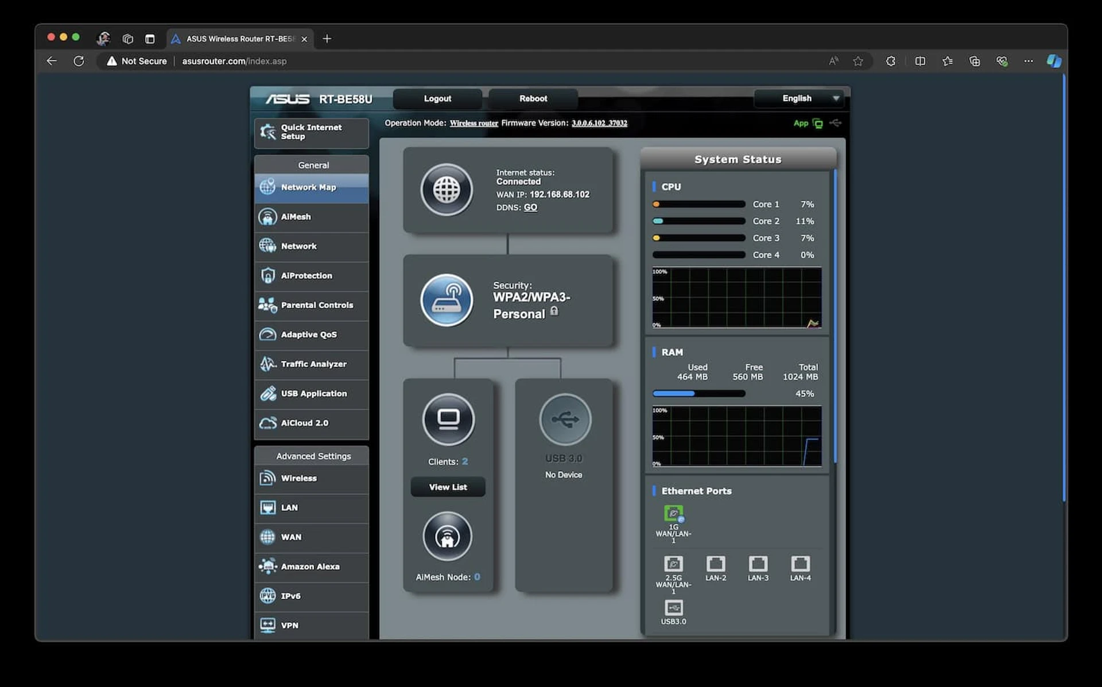Open AiCloud 2.0 page
1102x687 pixels.
[312, 423]
